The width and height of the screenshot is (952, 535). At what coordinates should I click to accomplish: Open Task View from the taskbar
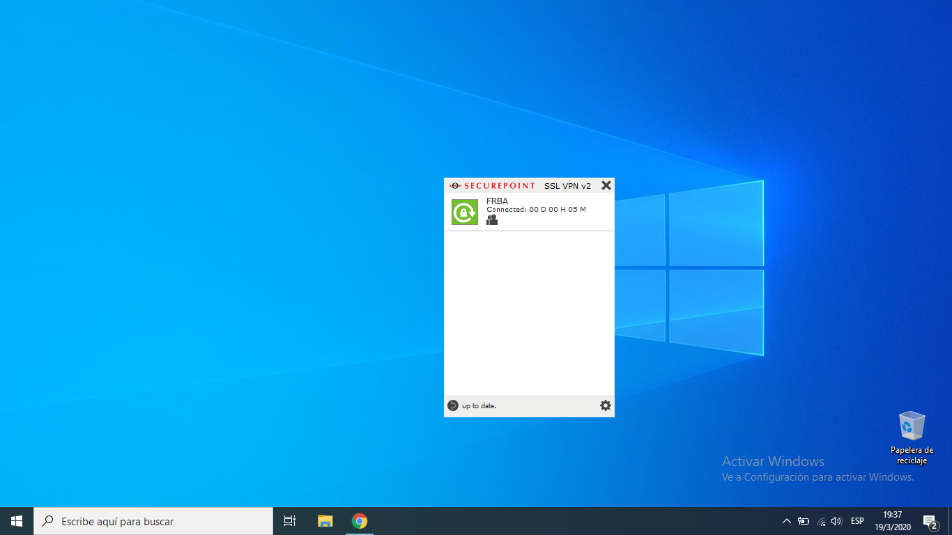pyautogui.click(x=290, y=521)
